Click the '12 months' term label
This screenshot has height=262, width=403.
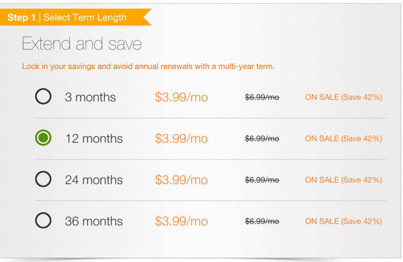click(94, 139)
